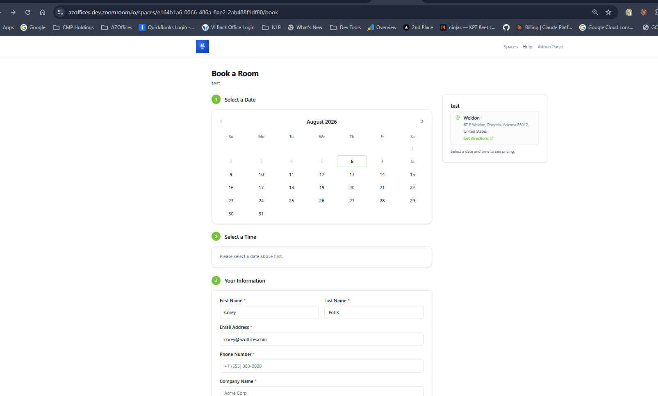658x396 pixels.
Task: Open the Claude extension icon in toolbar
Action: pyautogui.click(x=644, y=12)
